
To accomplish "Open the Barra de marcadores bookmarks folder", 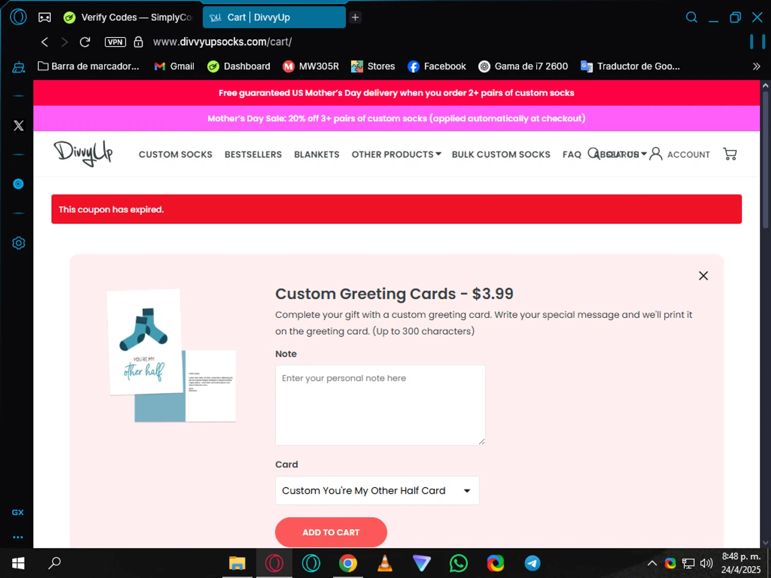I will point(88,66).
